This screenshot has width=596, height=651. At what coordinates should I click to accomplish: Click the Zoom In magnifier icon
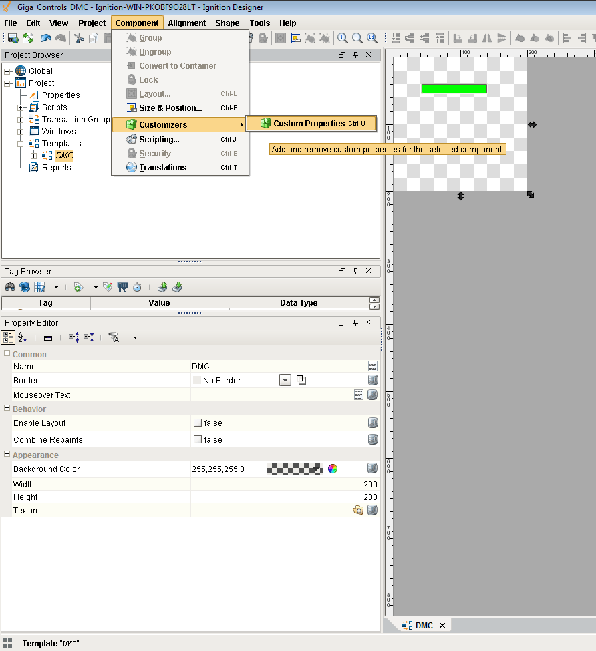(x=343, y=39)
